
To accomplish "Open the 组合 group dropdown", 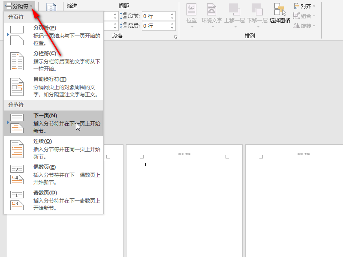I will [x=305, y=16].
